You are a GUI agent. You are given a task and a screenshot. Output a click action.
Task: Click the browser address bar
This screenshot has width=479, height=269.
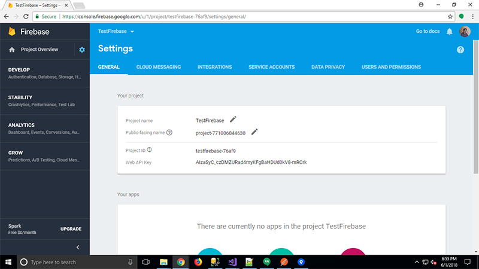[x=239, y=17]
